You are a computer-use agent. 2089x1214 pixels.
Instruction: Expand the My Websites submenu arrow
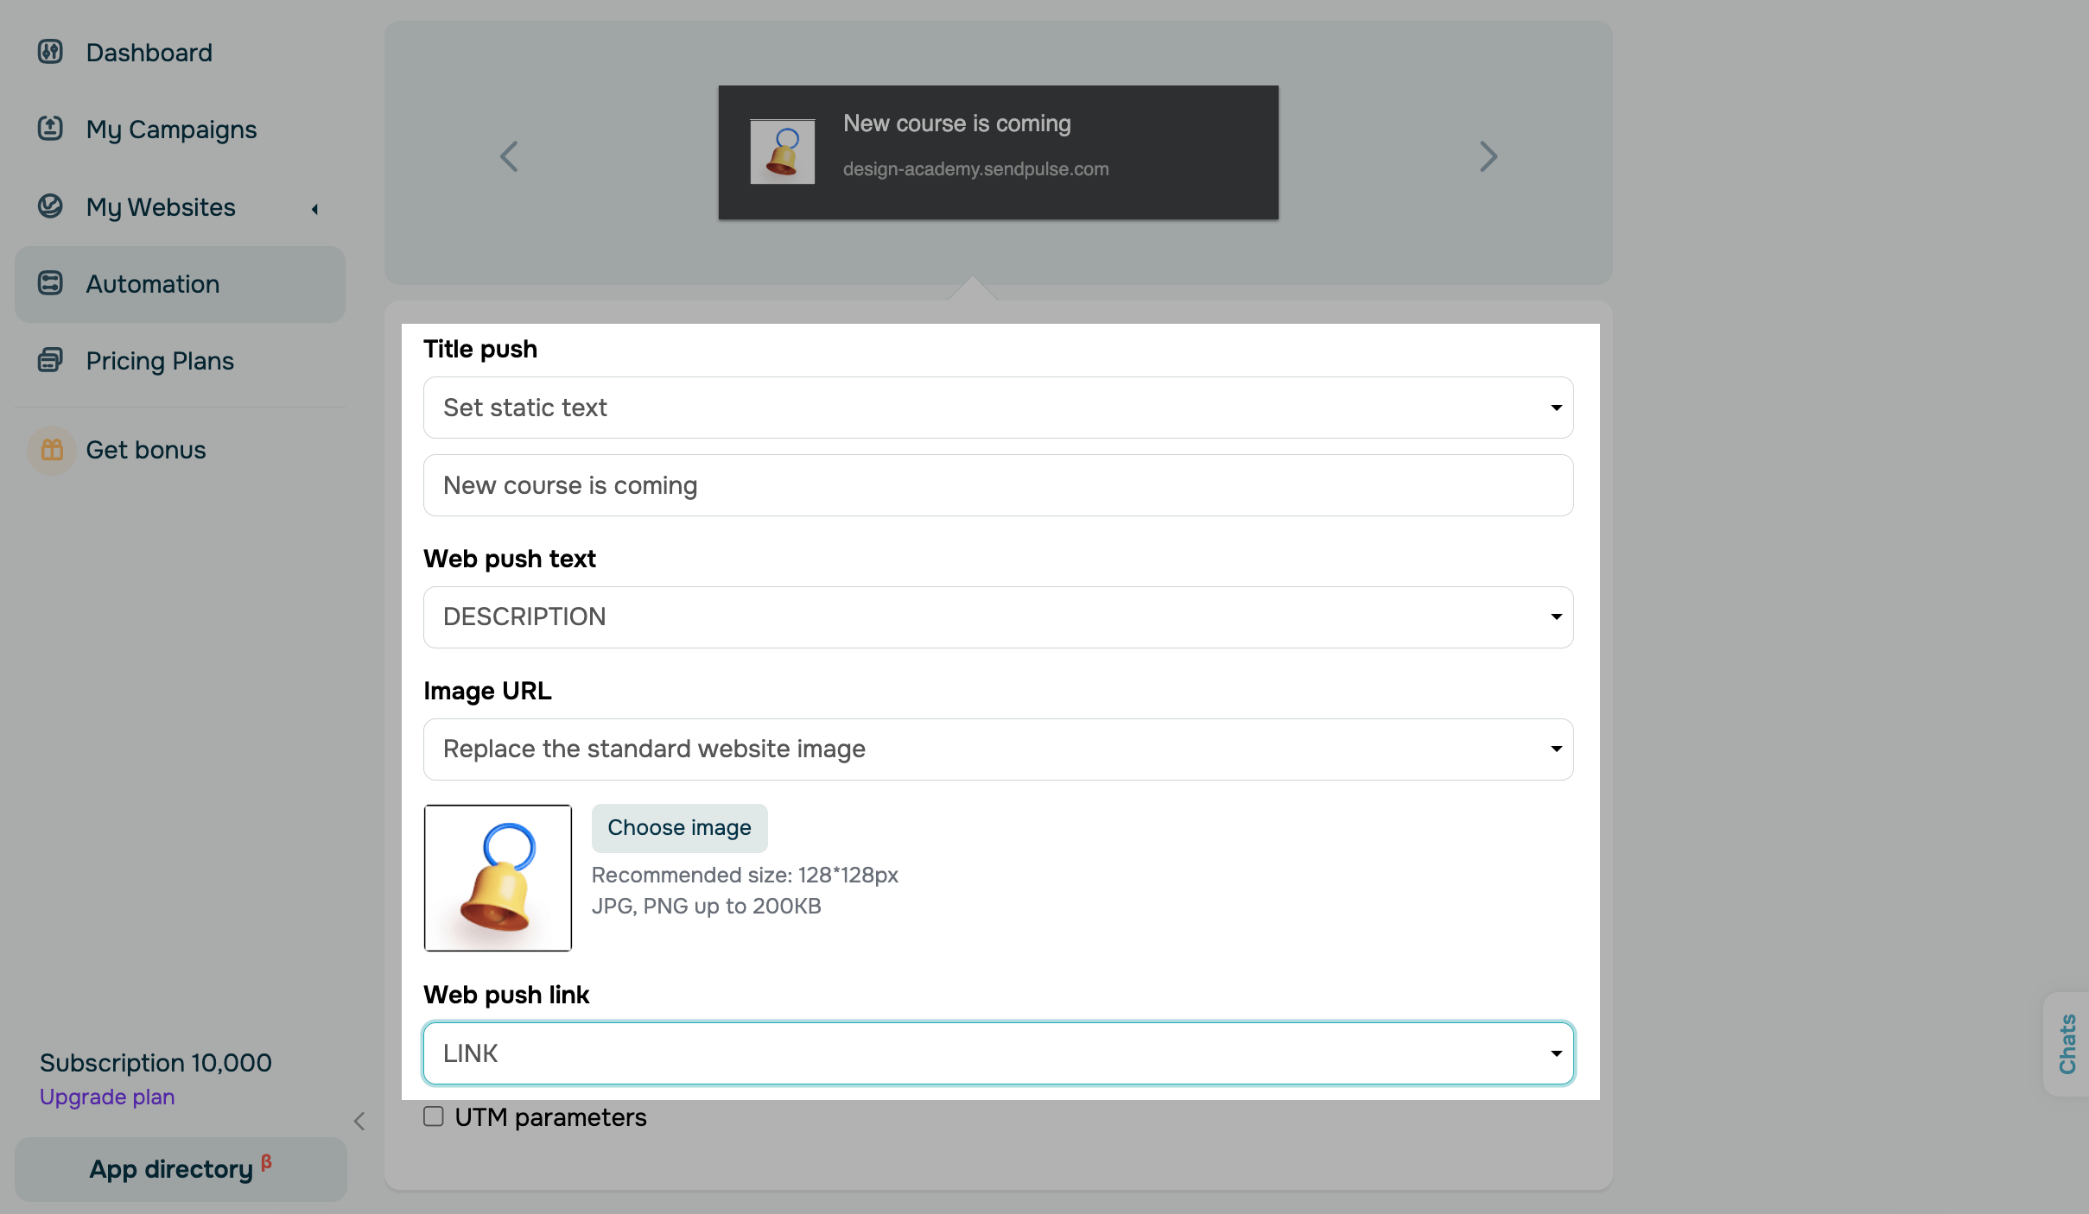tap(315, 208)
